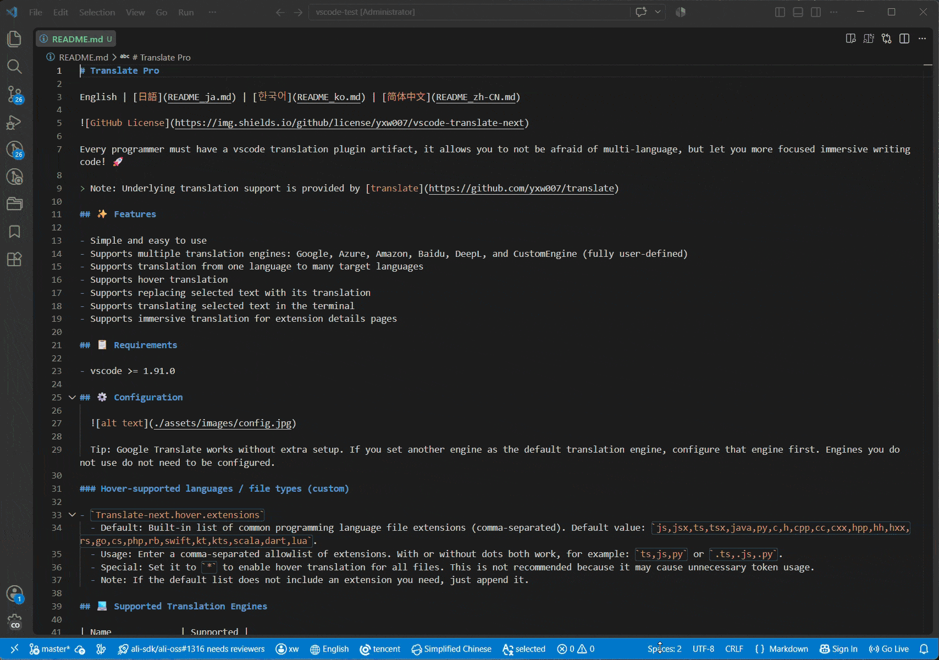Image resolution: width=939 pixels, height=660 pixels.
Task: Open the Bookmarks view in activity bar
Action: (x=14, y=232)
